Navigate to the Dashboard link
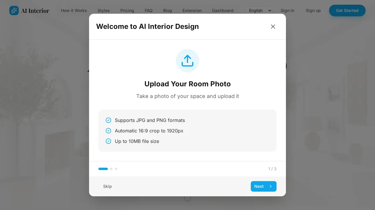The width and height of the screenshot is (375, 210). coord(223,10)
